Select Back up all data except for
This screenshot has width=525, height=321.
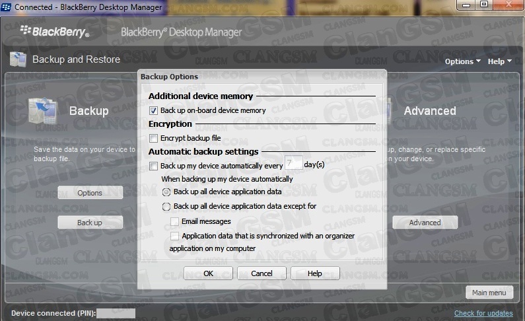166,207
